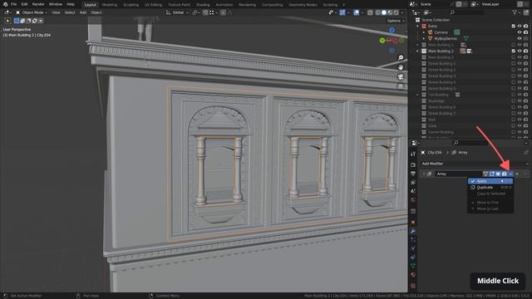
Task: Open the Object Data properties tab
Action: tap(413, 266)
